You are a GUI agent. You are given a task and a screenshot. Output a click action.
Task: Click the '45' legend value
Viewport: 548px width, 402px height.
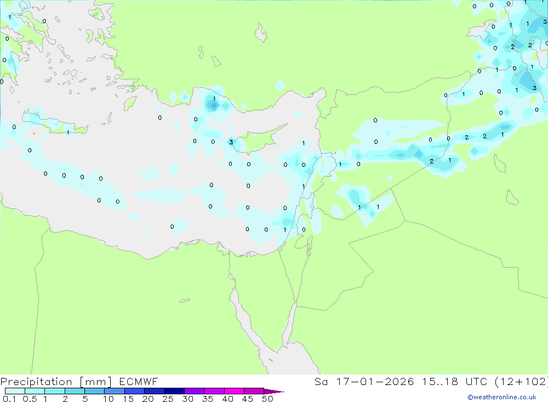[248, 399]
